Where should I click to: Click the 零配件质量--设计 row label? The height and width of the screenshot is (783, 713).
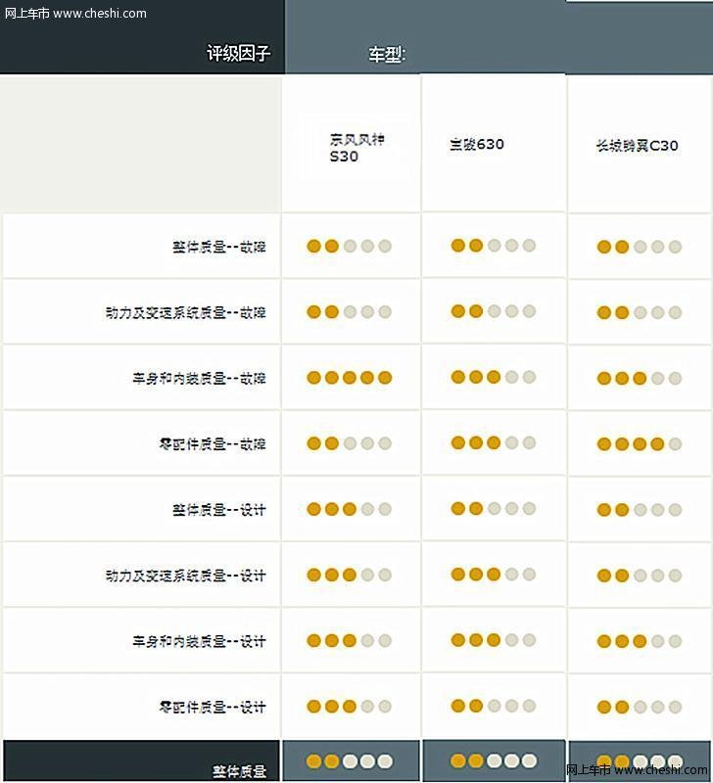click(213, 707)
